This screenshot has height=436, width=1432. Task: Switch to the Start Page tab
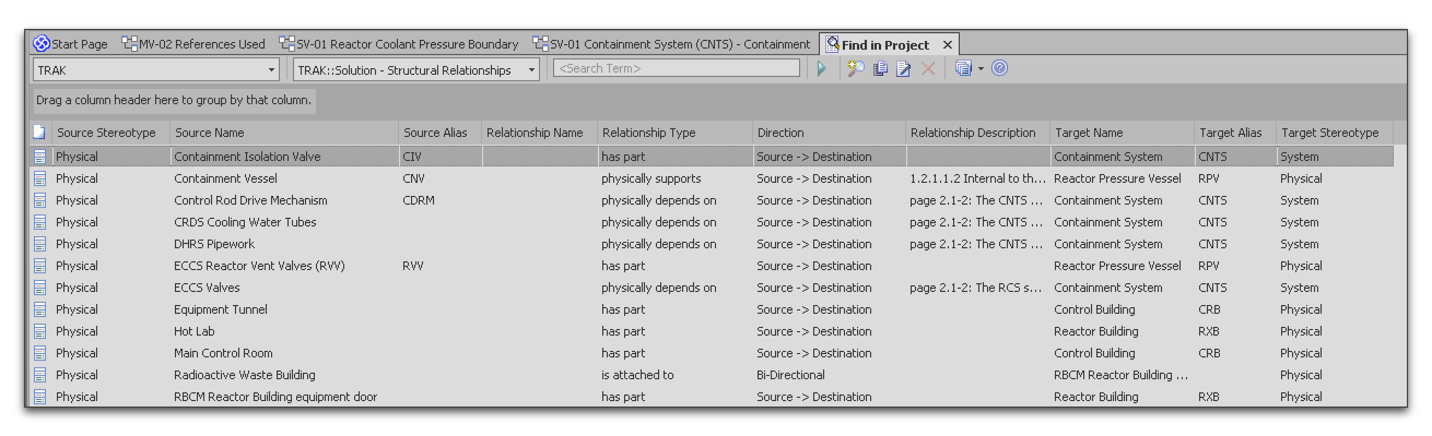71,44
